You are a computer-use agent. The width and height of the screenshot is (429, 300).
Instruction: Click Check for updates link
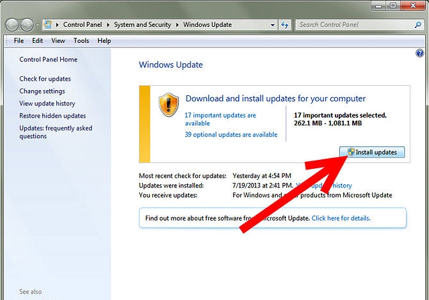[x=45, y=79]
